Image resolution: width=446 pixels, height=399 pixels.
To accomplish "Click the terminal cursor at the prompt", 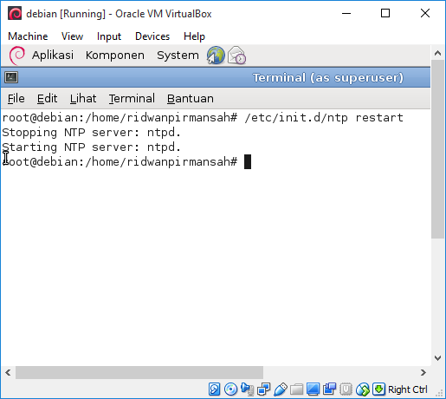I will click(x=248, y=161).
